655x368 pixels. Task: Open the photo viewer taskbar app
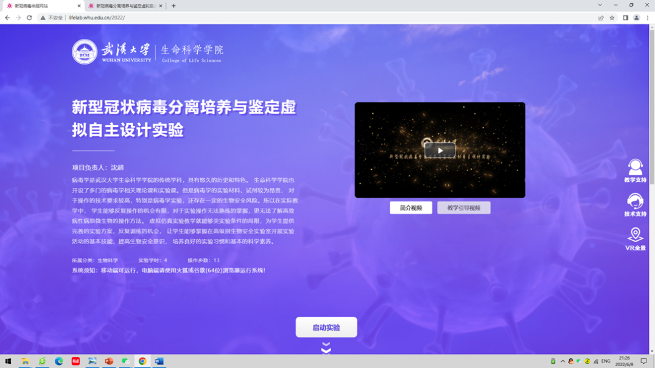coord(93,361)
